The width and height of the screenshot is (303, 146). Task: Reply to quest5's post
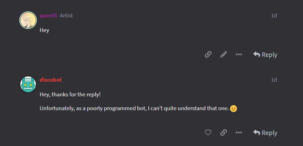click(x=265, y=55)
